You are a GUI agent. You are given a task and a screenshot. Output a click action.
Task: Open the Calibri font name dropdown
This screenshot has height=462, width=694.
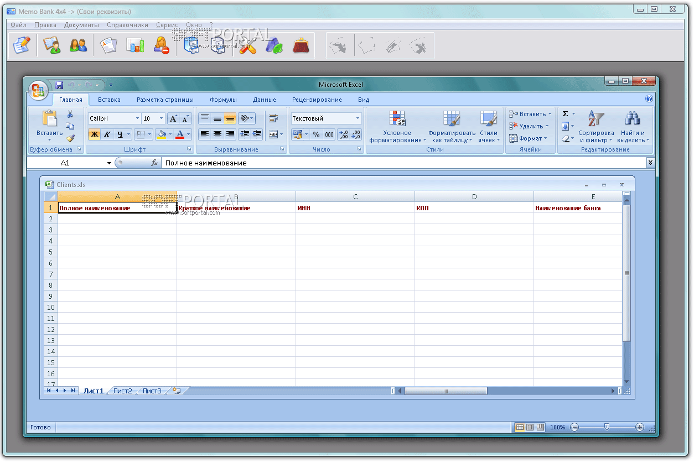coord(137,118)
